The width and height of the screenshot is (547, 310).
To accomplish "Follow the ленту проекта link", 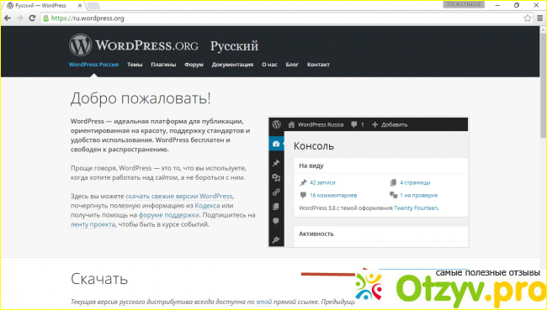I will click(93, 224).
